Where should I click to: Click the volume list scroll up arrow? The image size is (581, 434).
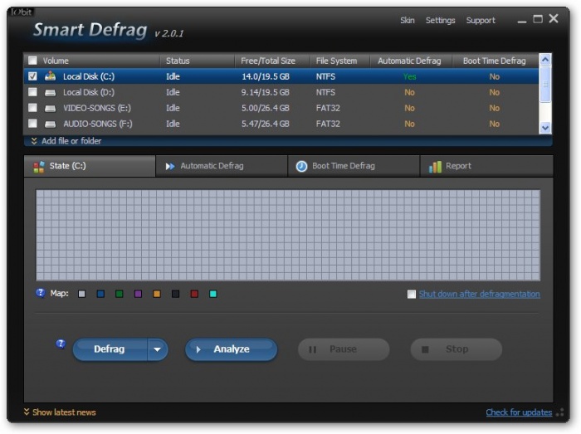[x=545, y=60]
